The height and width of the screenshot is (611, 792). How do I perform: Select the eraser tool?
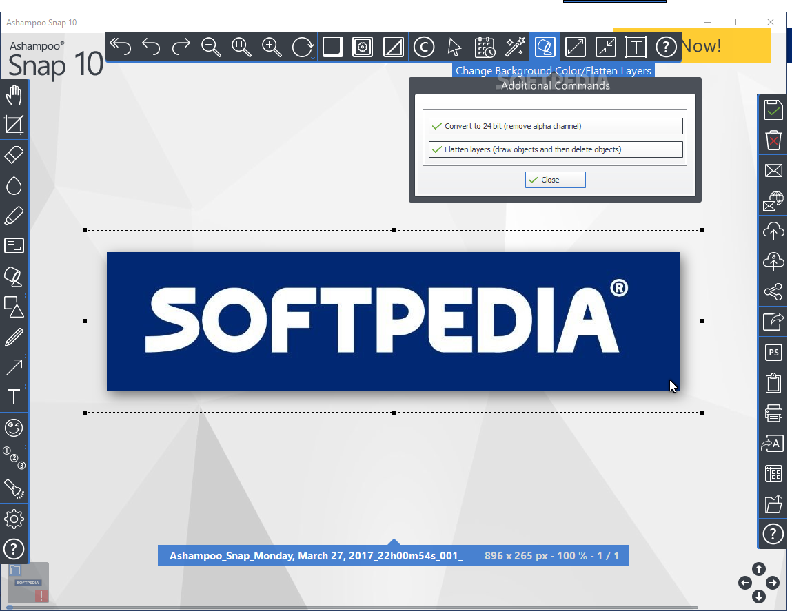[14, 155]
